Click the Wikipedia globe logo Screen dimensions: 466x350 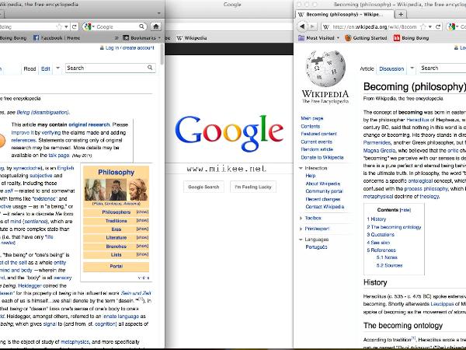[325, 68]
